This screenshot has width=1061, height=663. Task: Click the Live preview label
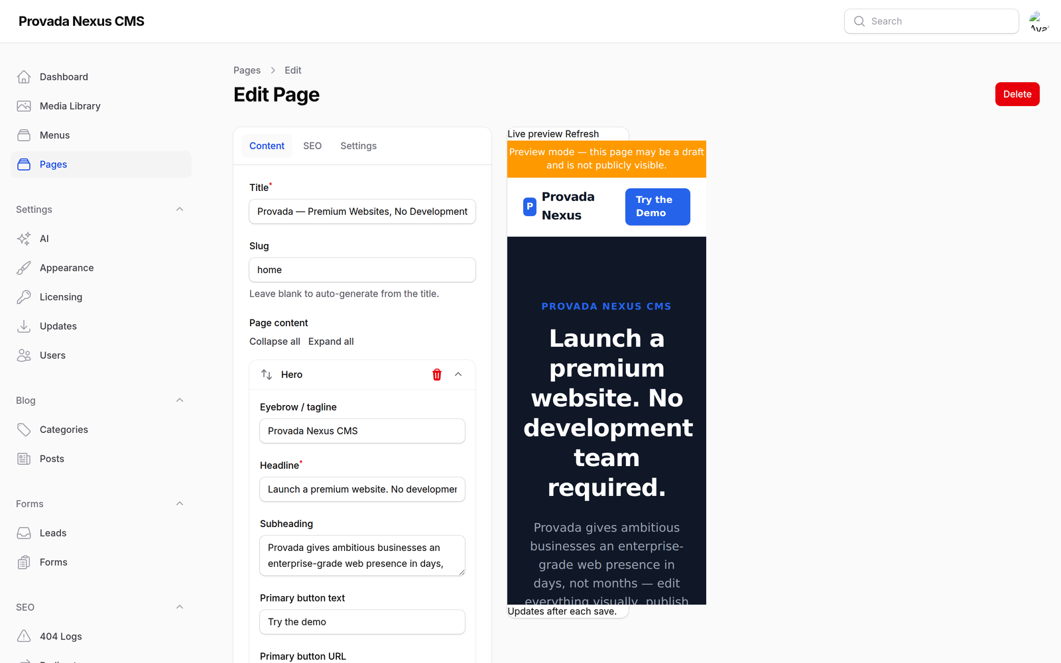point(535,134)
